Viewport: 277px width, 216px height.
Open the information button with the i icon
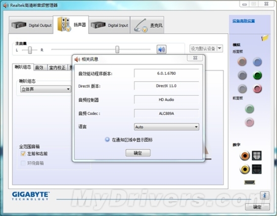(265, 195)
